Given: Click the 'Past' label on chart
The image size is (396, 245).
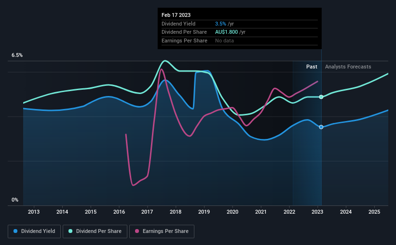Looking at the screenshot, I should (x=312, y=67).
